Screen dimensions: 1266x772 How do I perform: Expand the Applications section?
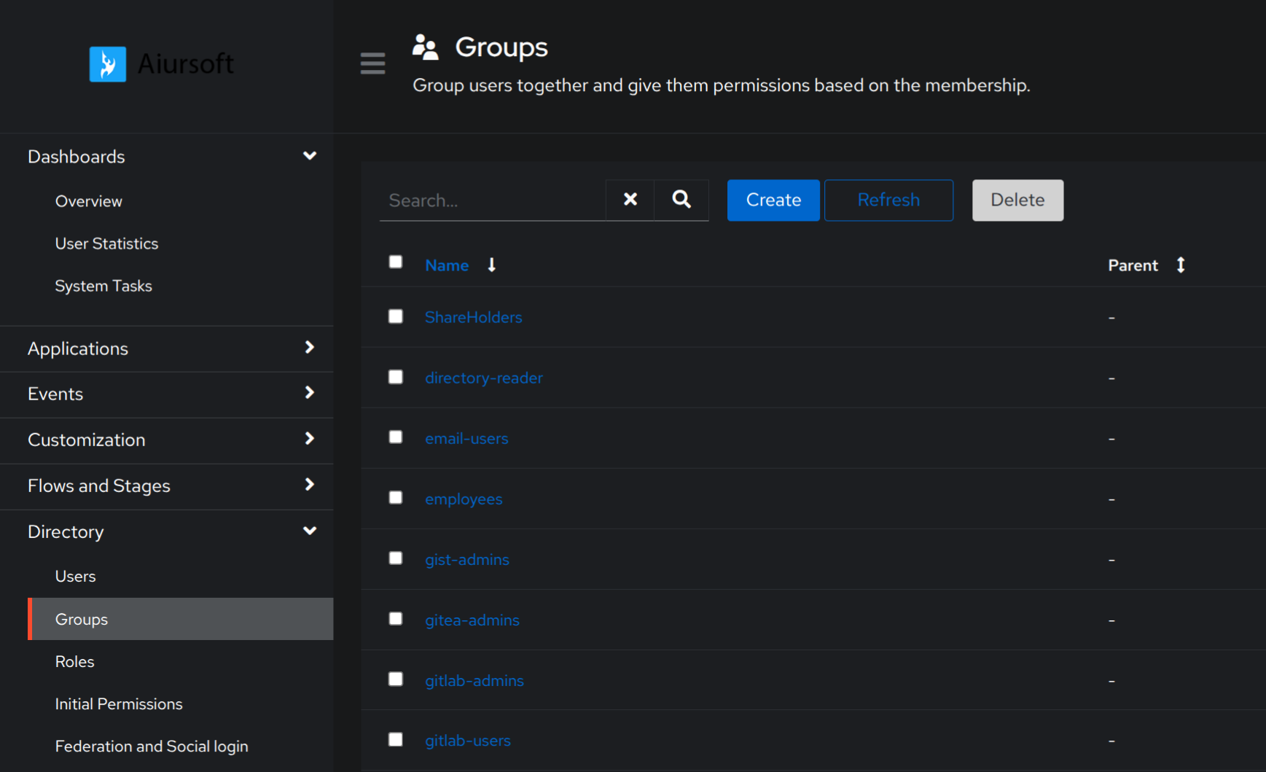point(310,348)
